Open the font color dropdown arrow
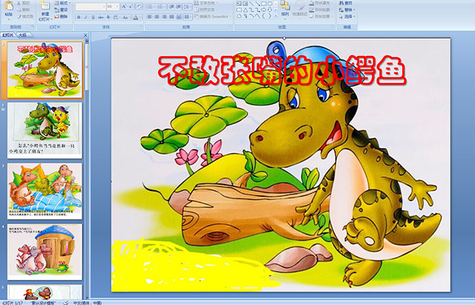The height and width of the screenshot is (305, 475). pos(140,17)
